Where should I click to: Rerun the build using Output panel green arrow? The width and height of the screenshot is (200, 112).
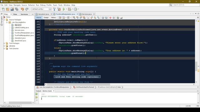point(37,94)
